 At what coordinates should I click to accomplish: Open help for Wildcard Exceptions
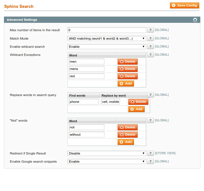coord(151,55)
